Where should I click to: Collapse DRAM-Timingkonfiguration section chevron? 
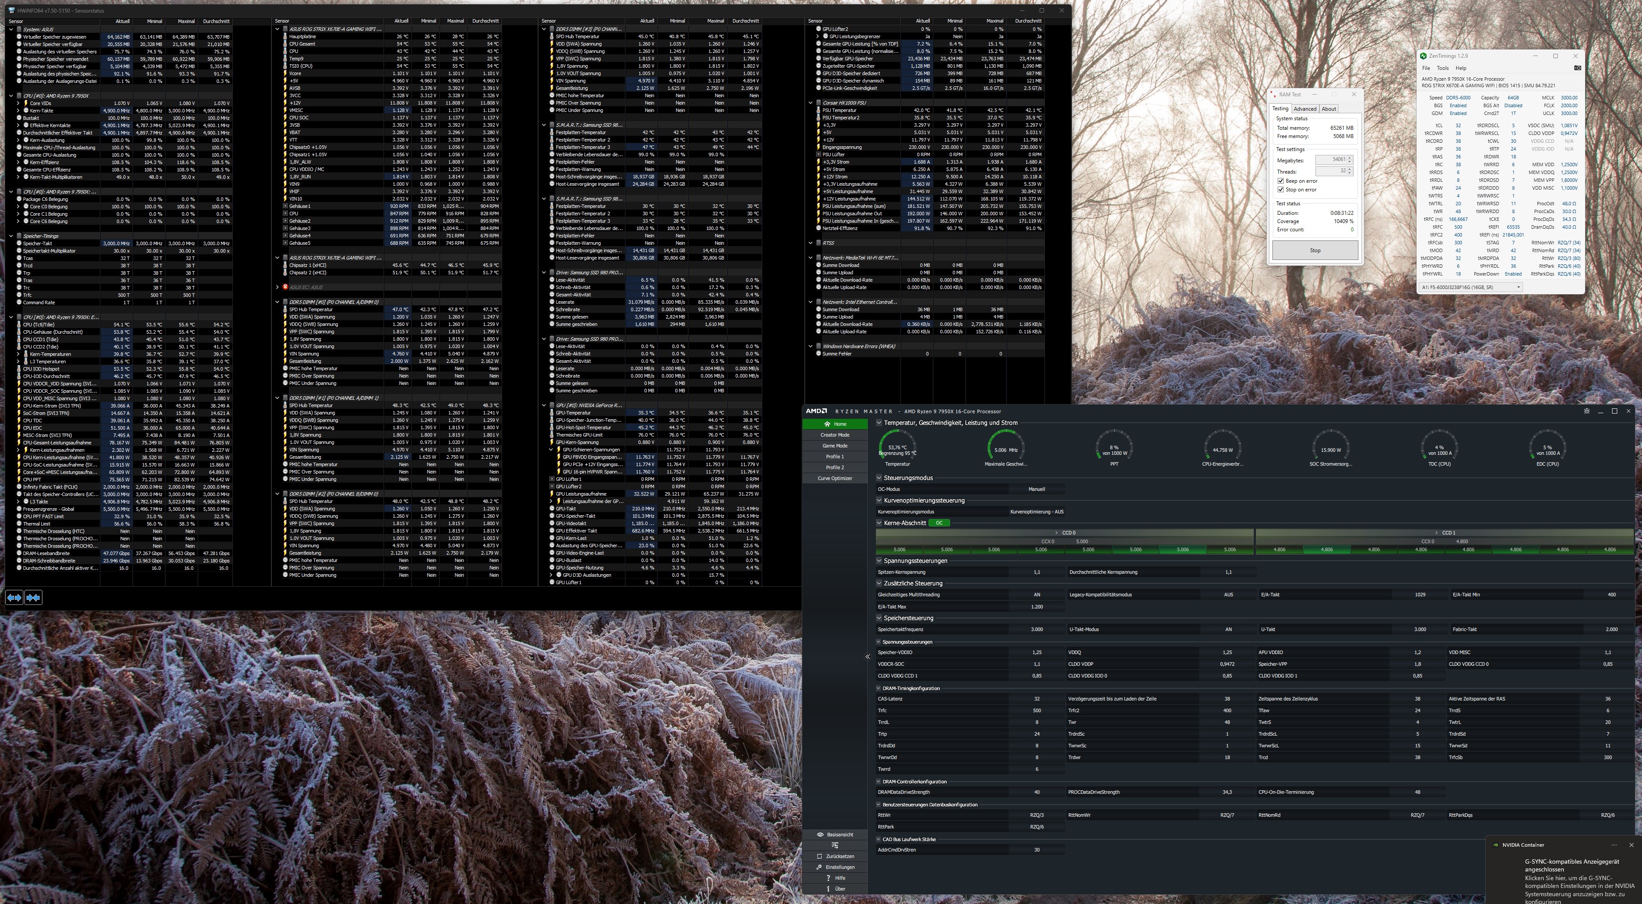(879, 689)
